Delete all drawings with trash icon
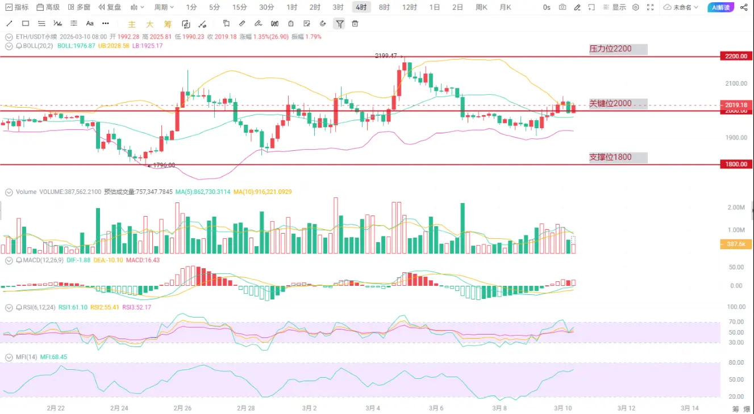Viewport: 754px width, 414px height. pyautogui.click(x=355, y=24)
